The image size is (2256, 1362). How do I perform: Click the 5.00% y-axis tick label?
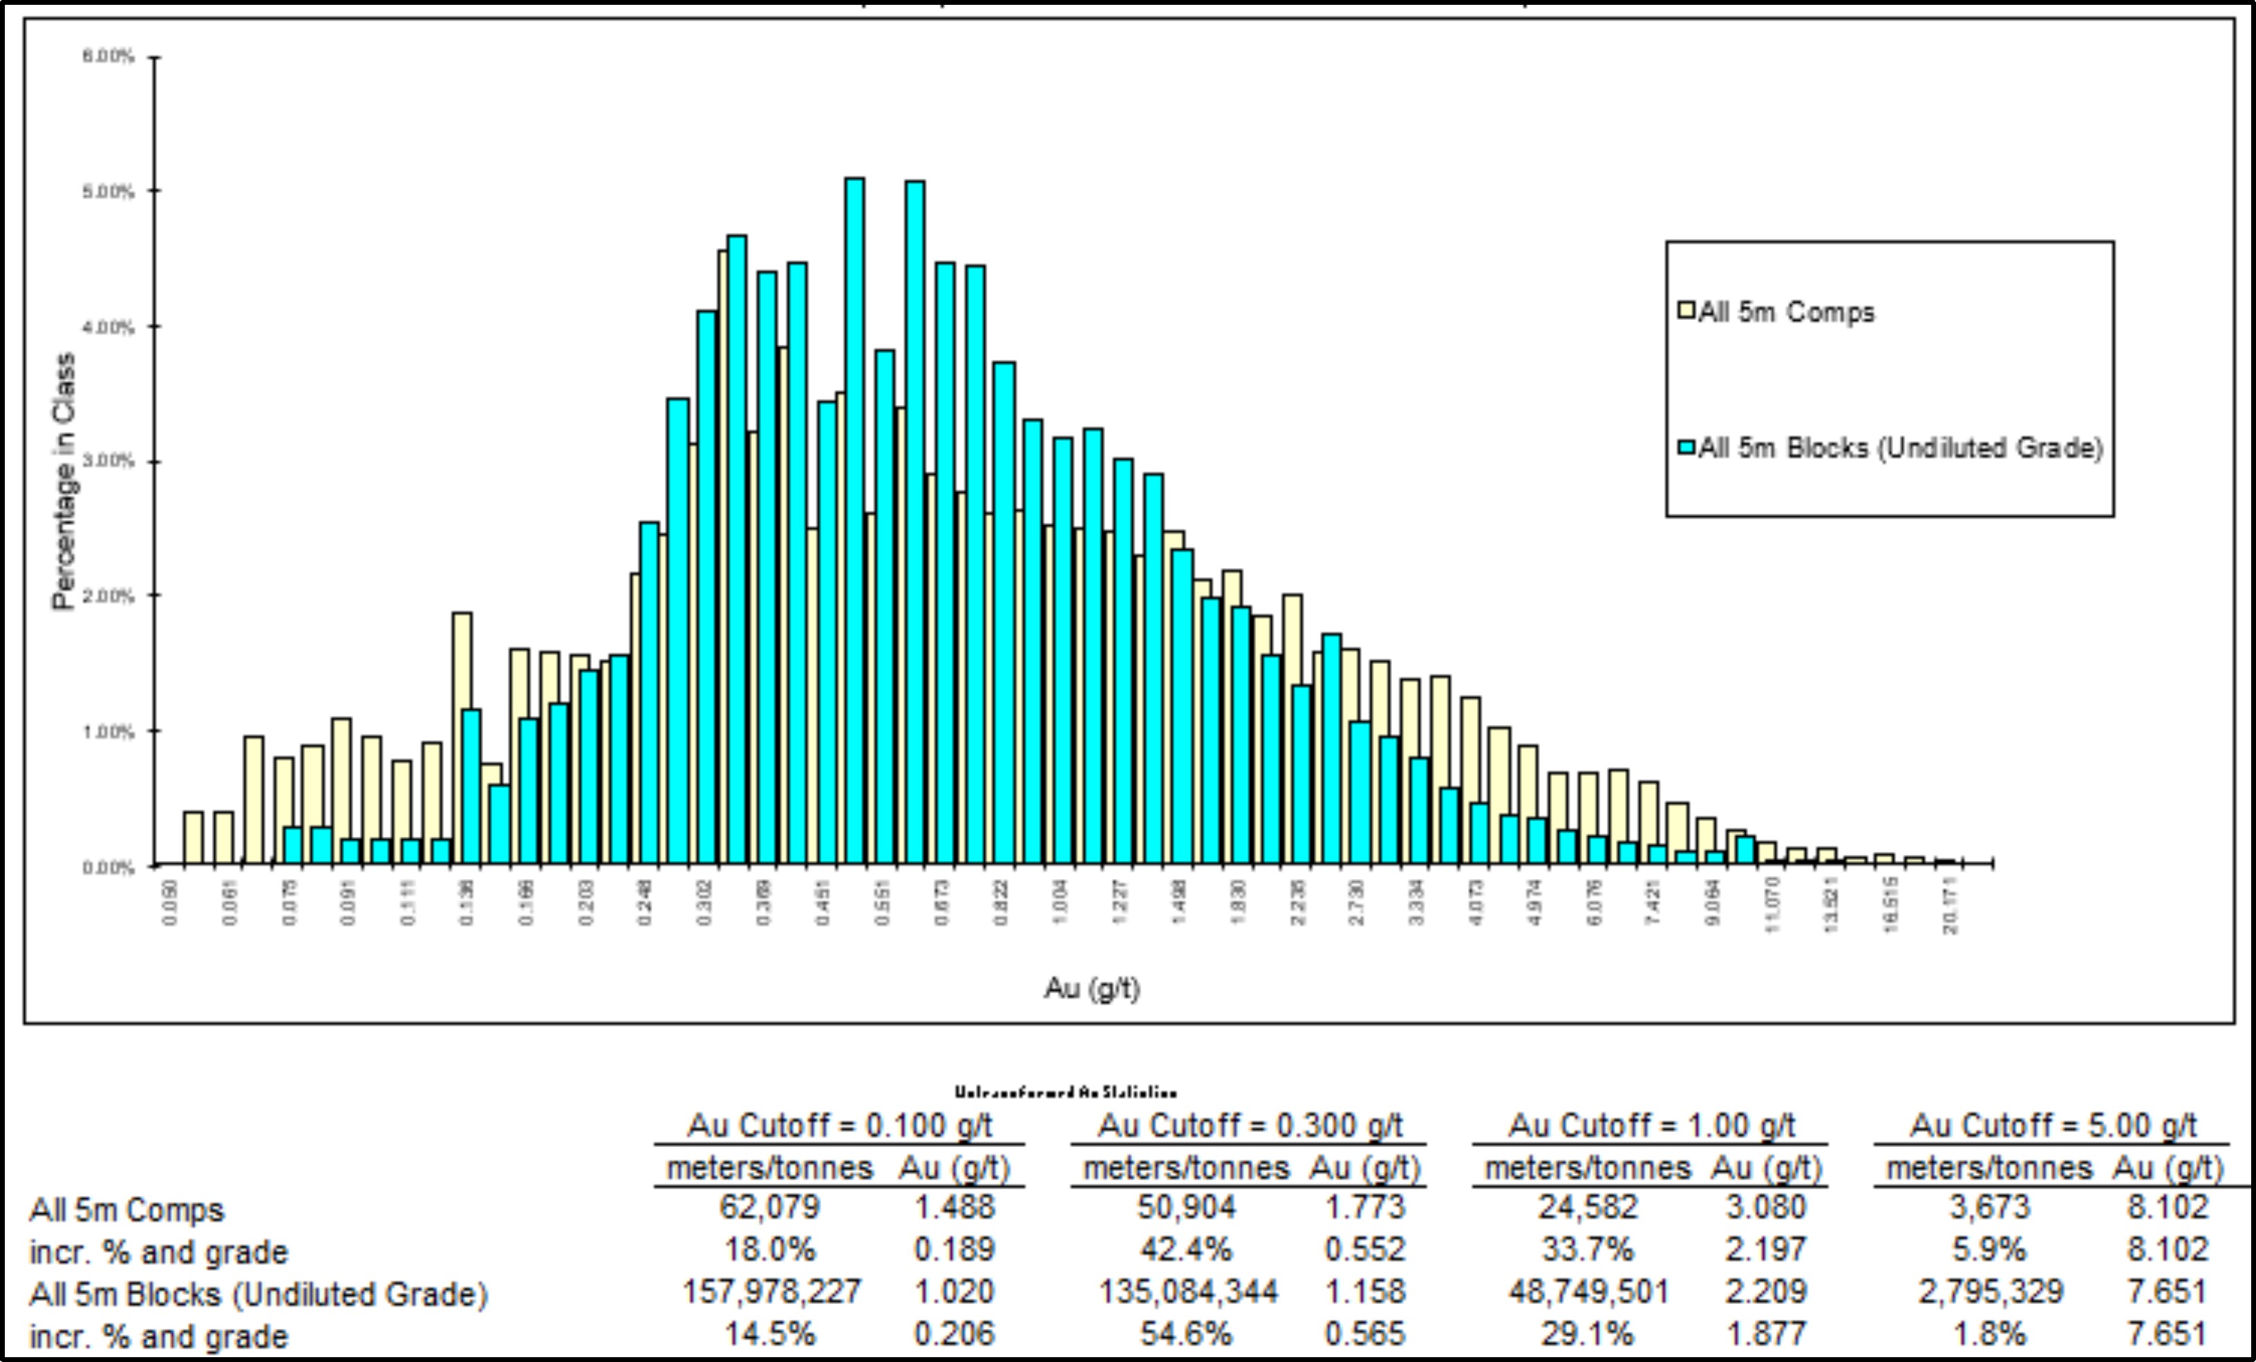pos(109,191)
